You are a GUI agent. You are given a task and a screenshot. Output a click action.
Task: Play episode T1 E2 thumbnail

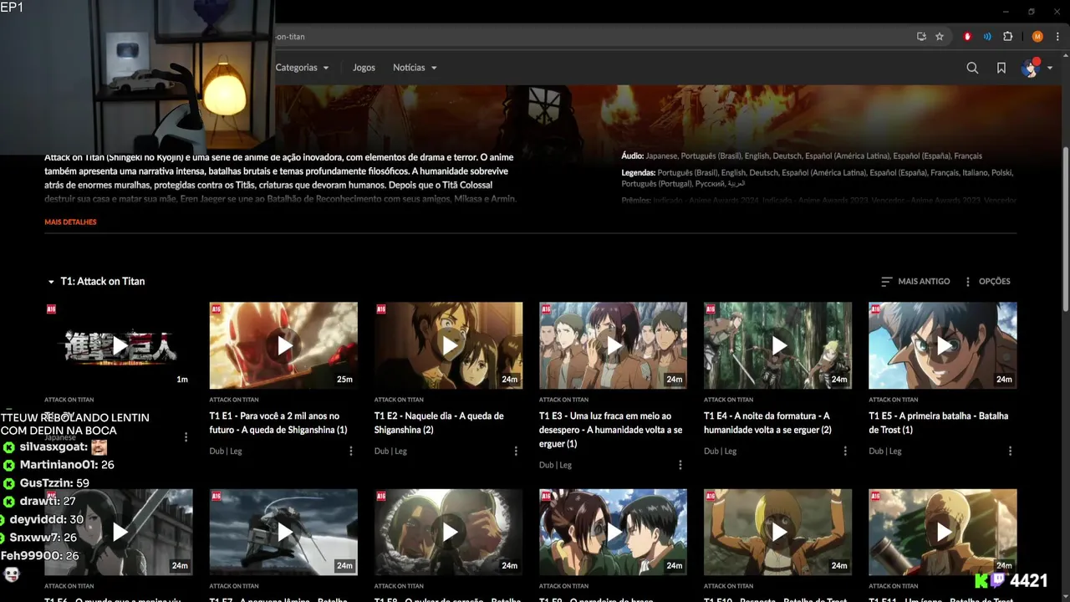(x=448, y=345)
